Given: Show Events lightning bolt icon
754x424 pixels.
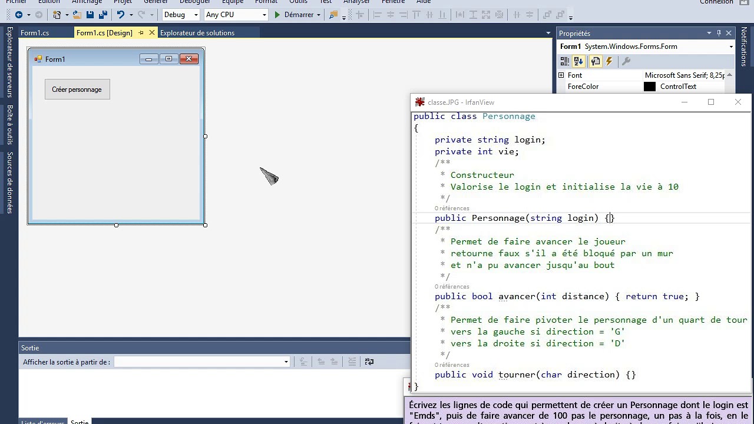Looking at the screenshot, I should pyautogui.click(x=609, y=61).
